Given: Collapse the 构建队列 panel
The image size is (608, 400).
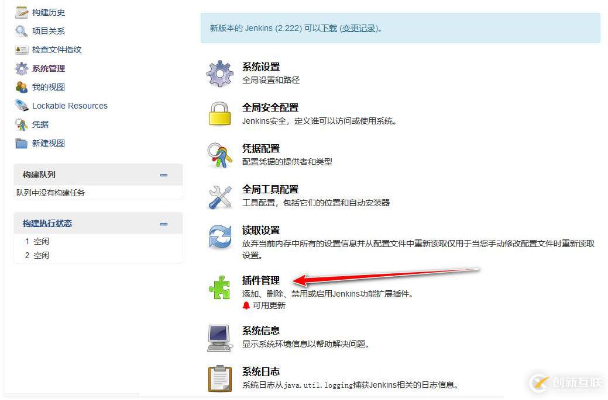Looking at the screenshot, I should pyautogui.click(x=164, y=175).
